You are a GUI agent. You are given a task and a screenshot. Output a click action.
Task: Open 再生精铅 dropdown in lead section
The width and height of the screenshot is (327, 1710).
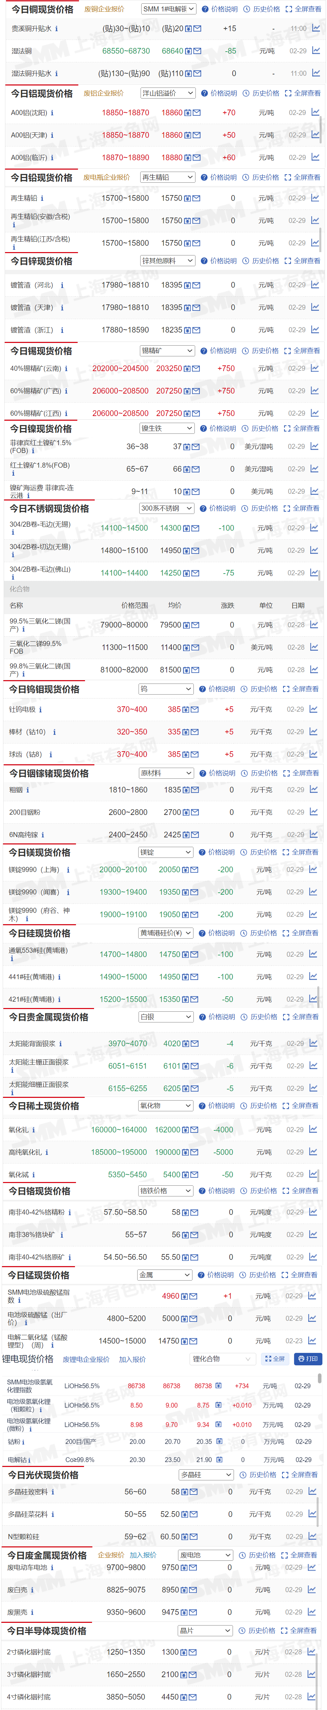168,177
